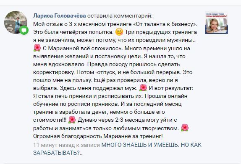Click flower emoji after 'стоимости!!!'
This screenshot has height=164, width=241.
72,120
